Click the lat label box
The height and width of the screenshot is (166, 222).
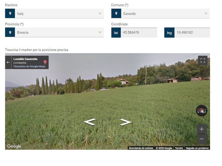coord(116,33)
